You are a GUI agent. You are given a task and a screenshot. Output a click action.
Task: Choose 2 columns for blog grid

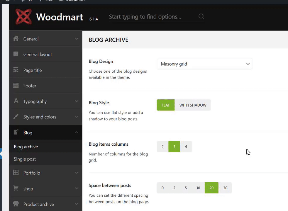coord(162,147)
